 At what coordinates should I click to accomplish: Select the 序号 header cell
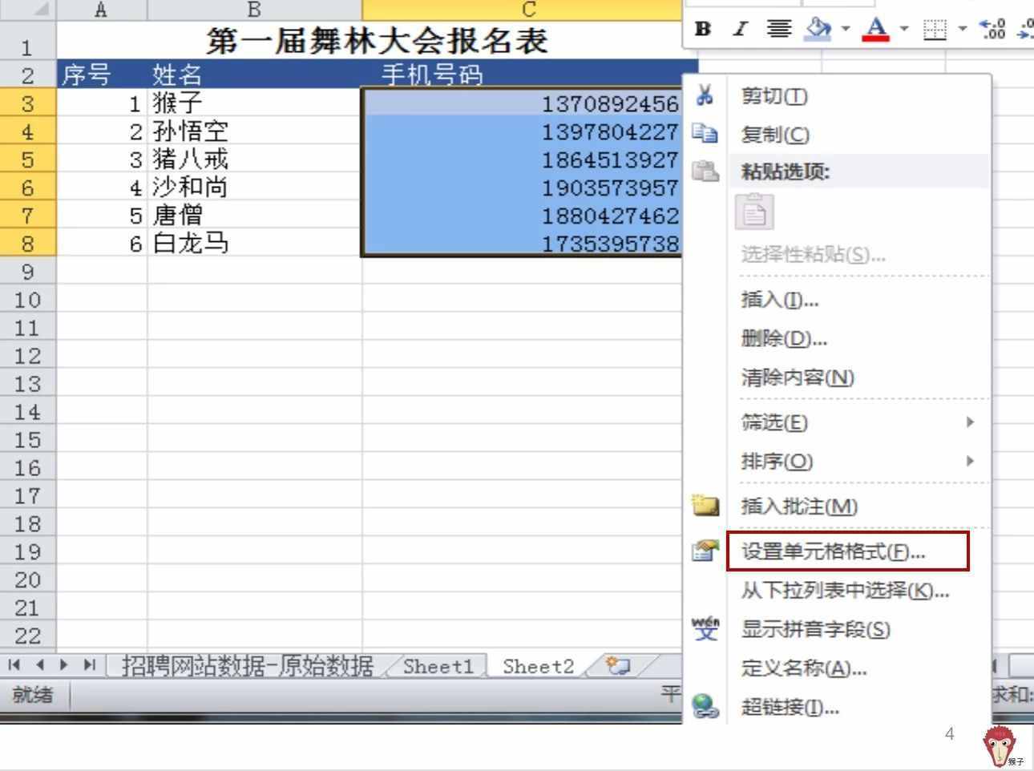102,74
